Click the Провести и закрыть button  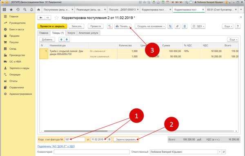(52, 26)
